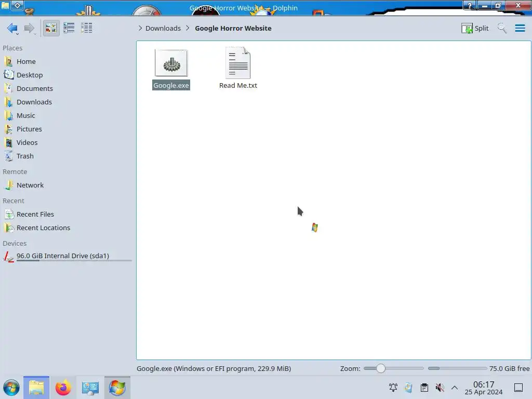This screenshot has height=399, width=532.
Task: Open Recent Locations entry
Action: 67,228
